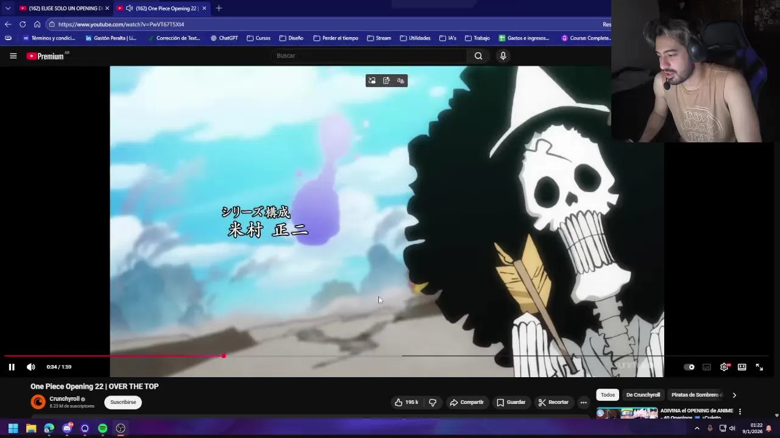The height and width of the screenshot is (438, 780).
Task: Like the video (195 k thumbs up)
Action: click(x=406, y=402)
